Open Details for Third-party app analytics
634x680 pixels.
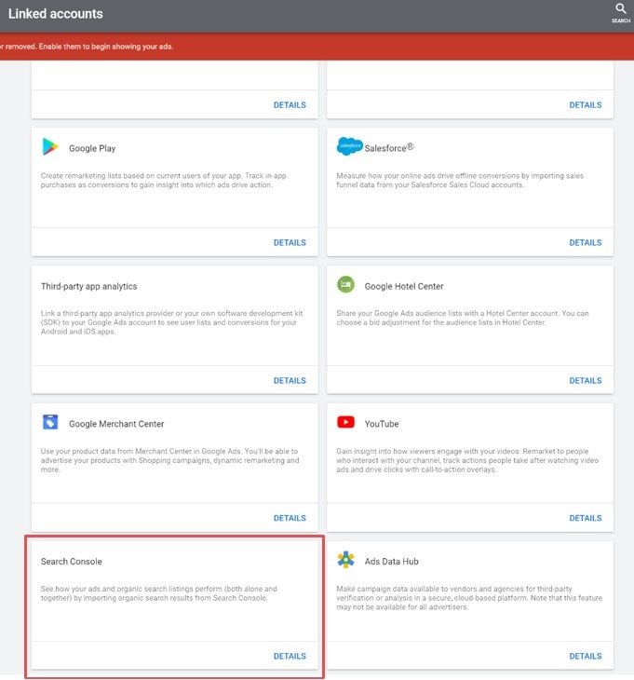(x=290, y=380)
